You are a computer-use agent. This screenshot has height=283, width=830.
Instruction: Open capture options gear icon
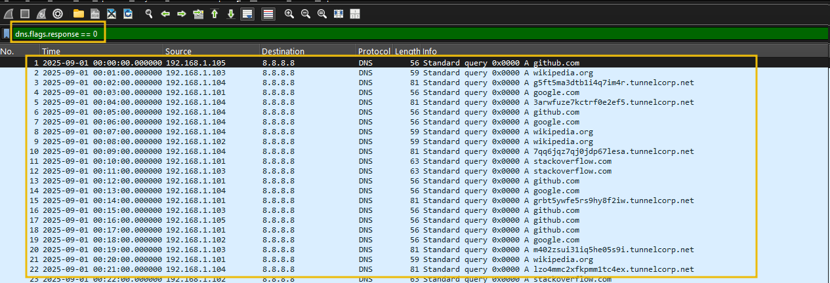(x=58, y=14)
